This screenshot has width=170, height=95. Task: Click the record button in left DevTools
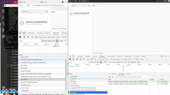[x=20, y=37]
